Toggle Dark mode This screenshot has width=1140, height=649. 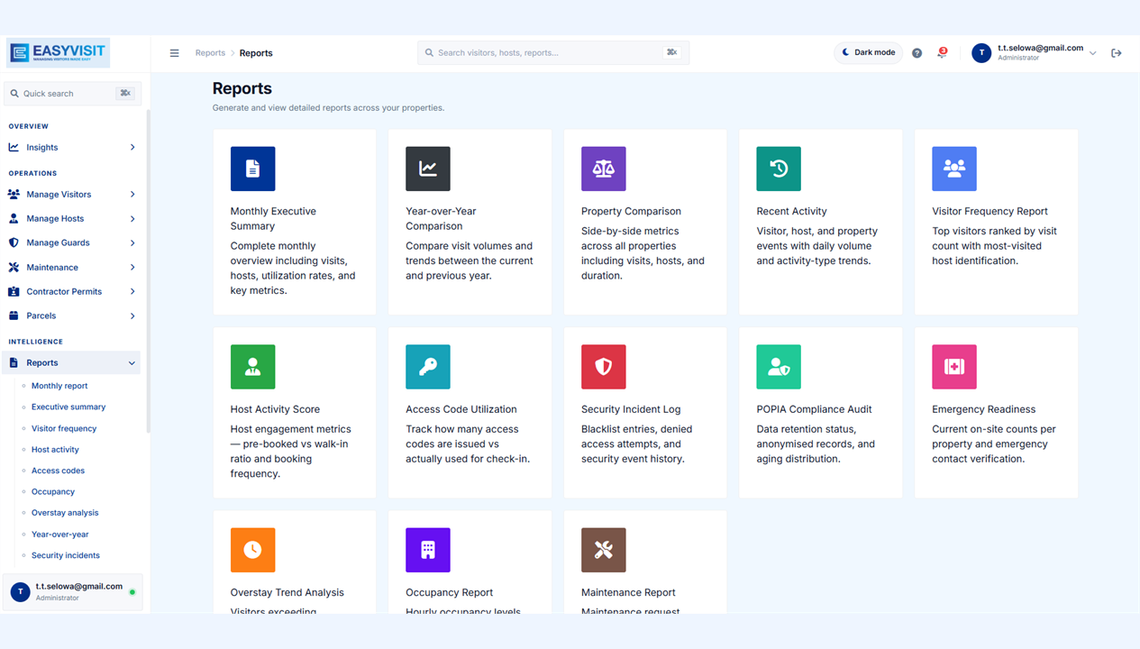click(x=869, y=53)
